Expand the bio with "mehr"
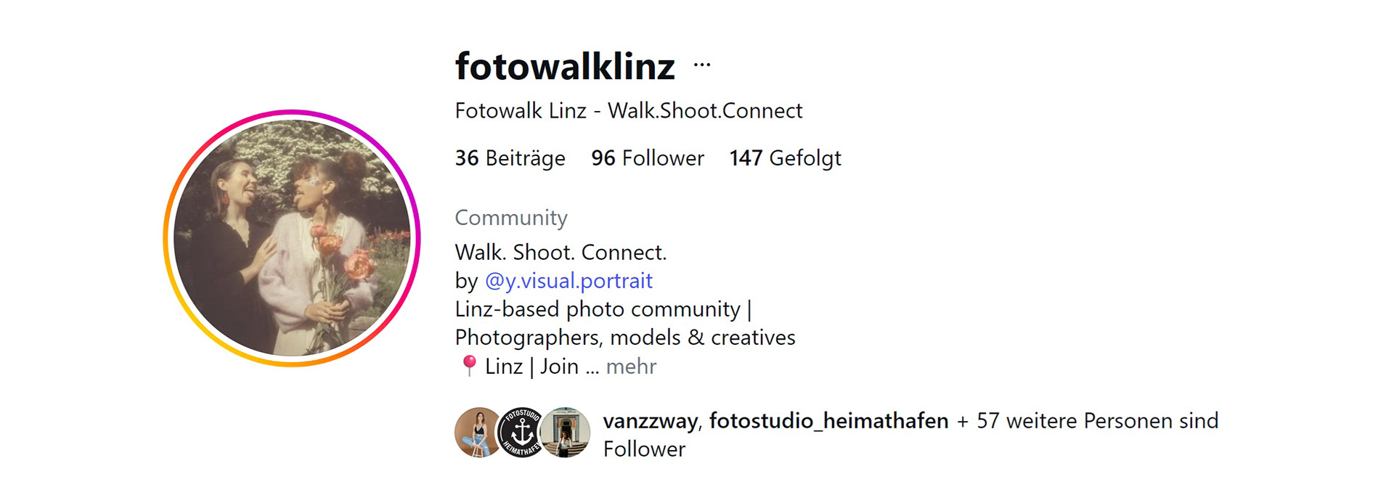1394x490 pixels. point(631,367)
